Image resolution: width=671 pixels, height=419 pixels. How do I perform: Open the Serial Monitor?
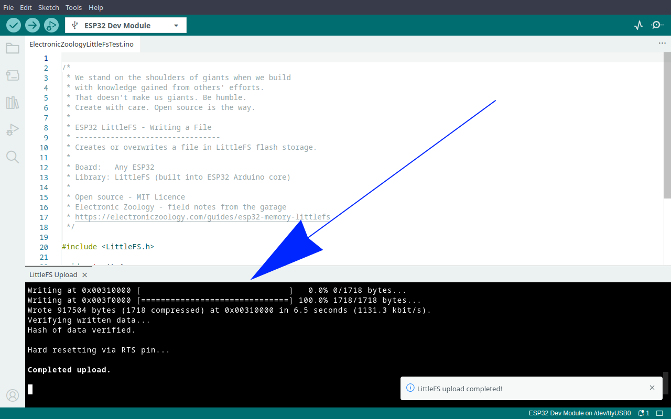657,25
